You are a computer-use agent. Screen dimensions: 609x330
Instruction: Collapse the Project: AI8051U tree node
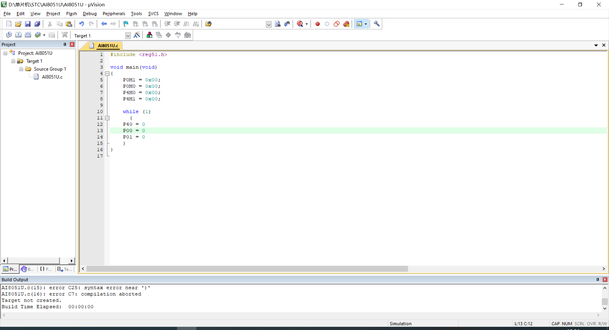tap(5, 53)
